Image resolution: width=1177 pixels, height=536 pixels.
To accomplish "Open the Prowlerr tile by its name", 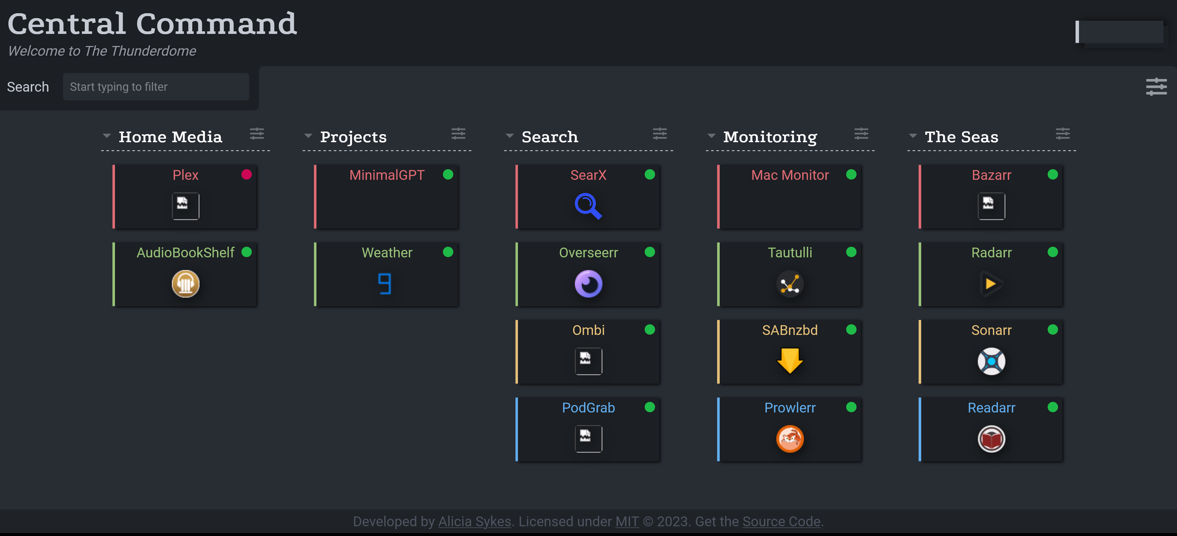I will pyautogui.click(x=790, y=408).
